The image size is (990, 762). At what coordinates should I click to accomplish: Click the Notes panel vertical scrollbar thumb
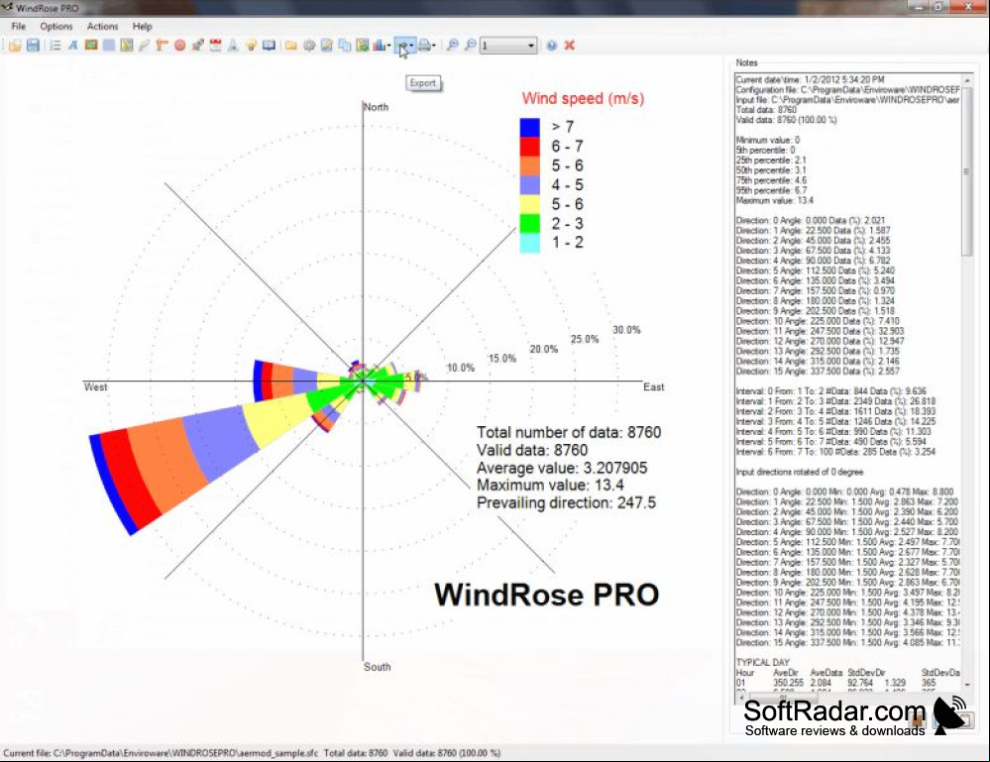(x=966, y=171)
